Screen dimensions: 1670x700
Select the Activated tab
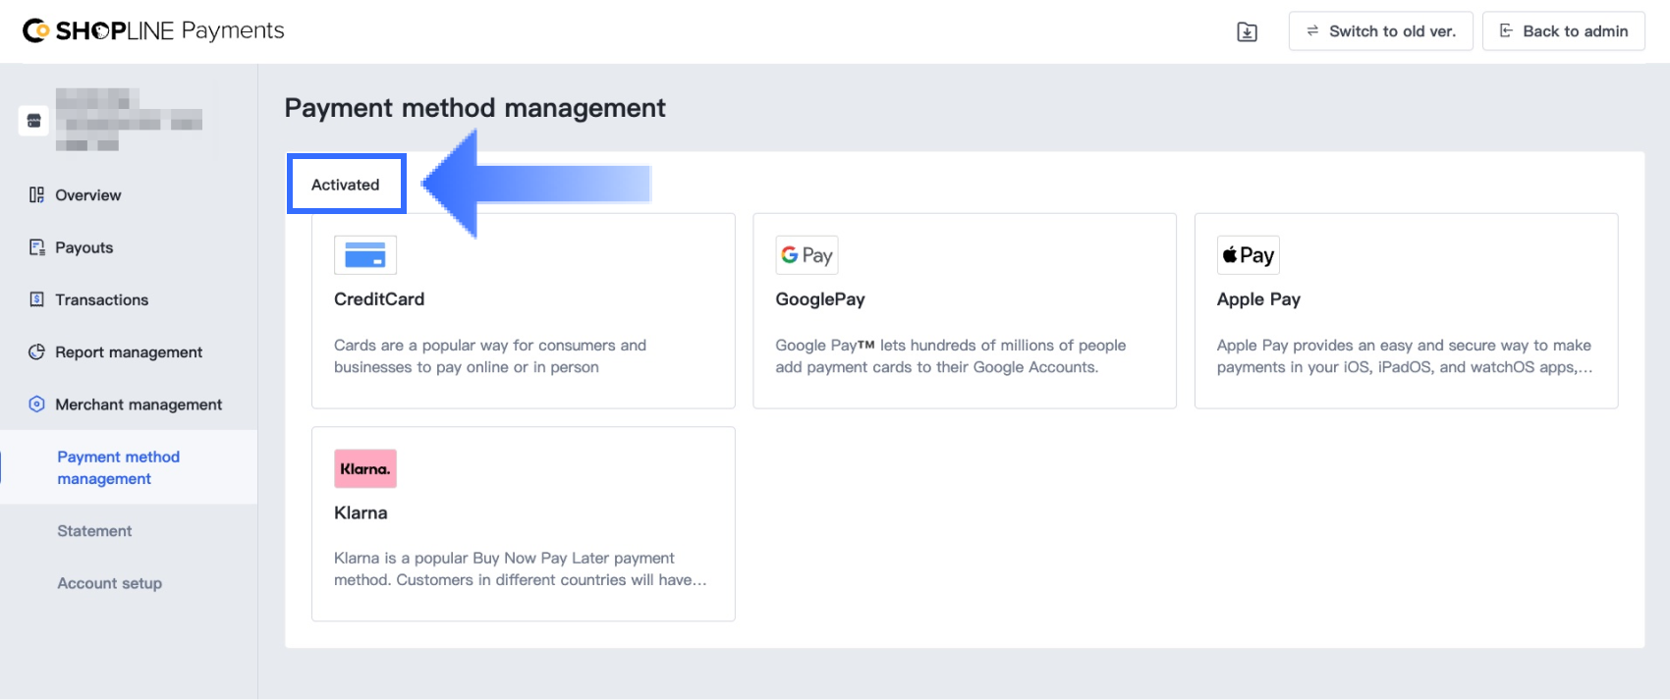[x=346, y=184]
